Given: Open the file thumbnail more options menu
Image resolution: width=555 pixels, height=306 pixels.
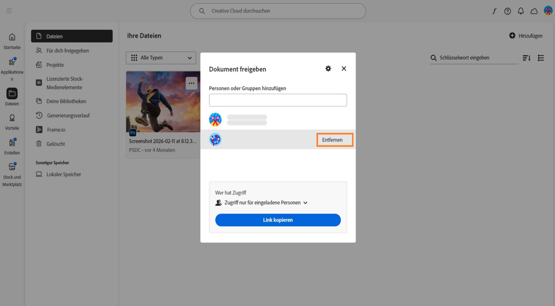Looking at the screenshot, I should click(191, 83).
